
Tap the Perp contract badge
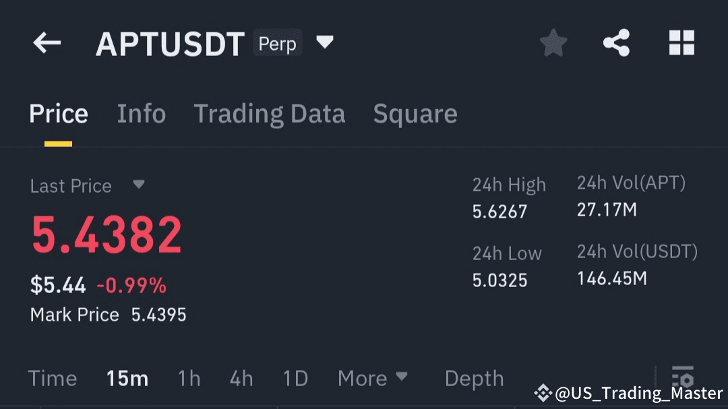277,44
